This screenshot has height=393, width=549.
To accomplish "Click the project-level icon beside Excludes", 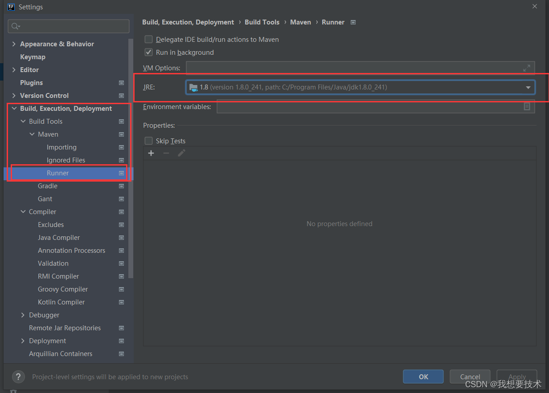I will pyautogui.click(x=121, y=225).
